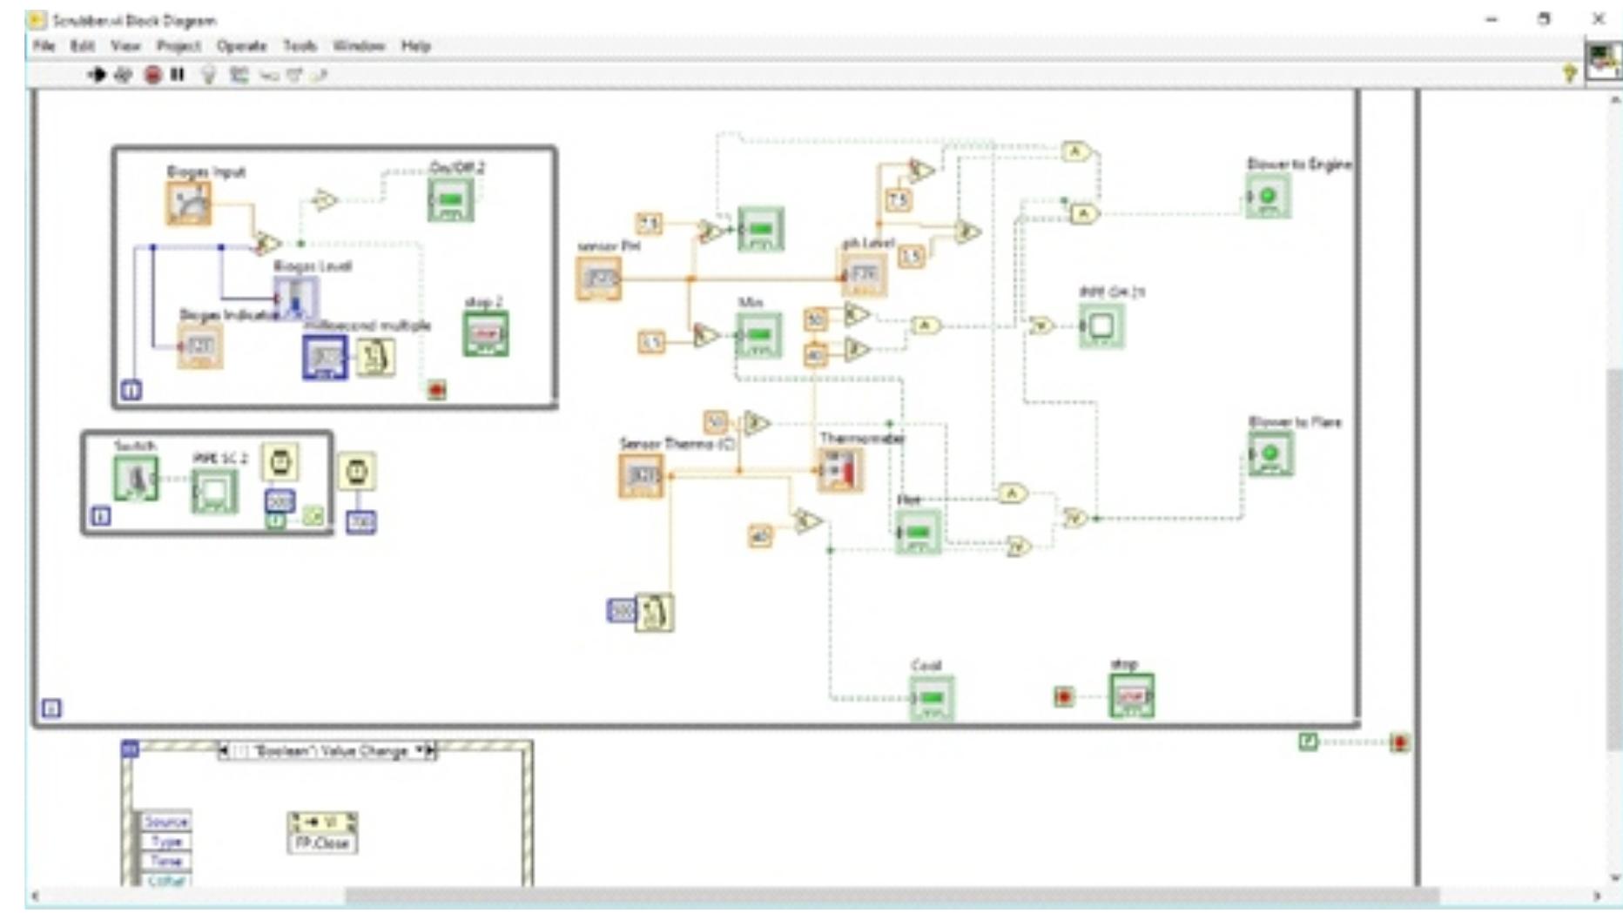Select the Hot boolean indicator terminal
The height and width of the screenshot is (913, 1623).
[x=919, y=531]
